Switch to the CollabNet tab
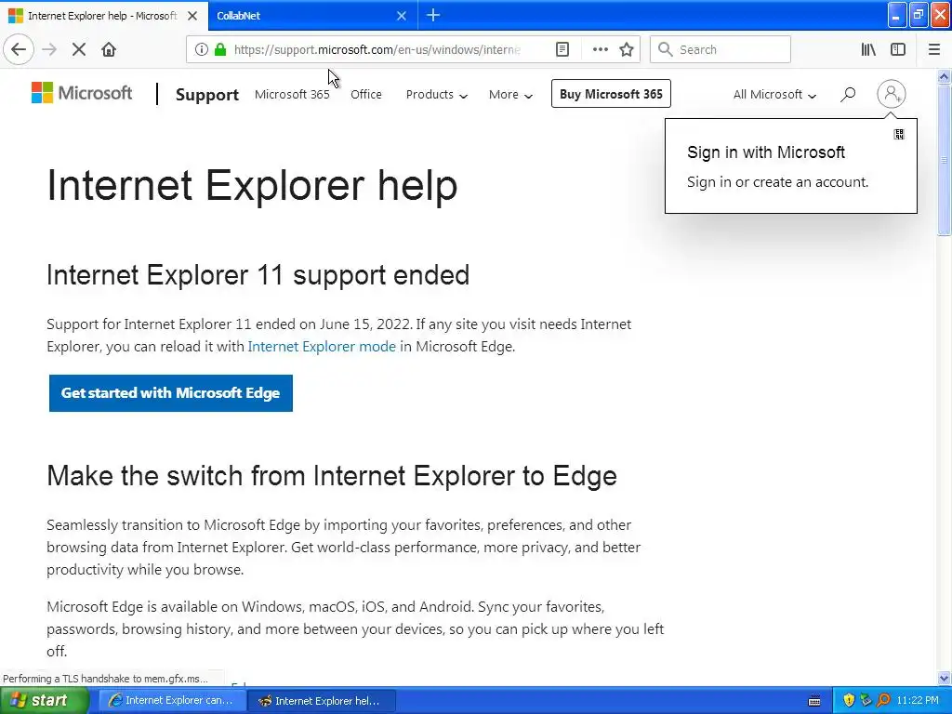The height and width of the screenshot is (714, 952). point(312,16)
